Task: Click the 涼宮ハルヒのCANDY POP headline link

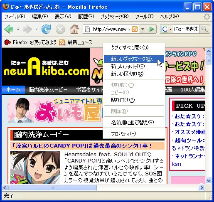Action: [82, 146]
